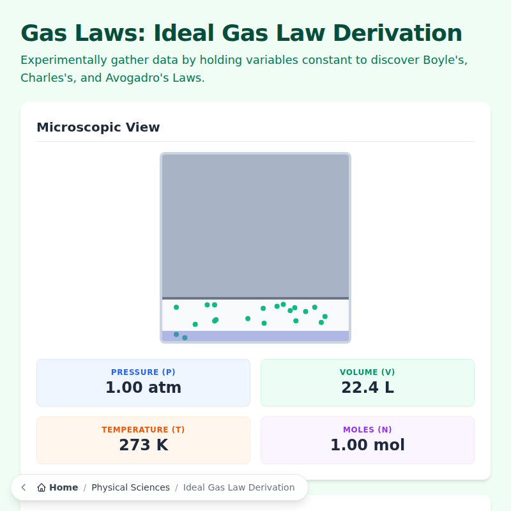This screenshot has width=511, height=511.
Task: Select the Volume (V) card showing 22.4 L
Action: point(367,382)
